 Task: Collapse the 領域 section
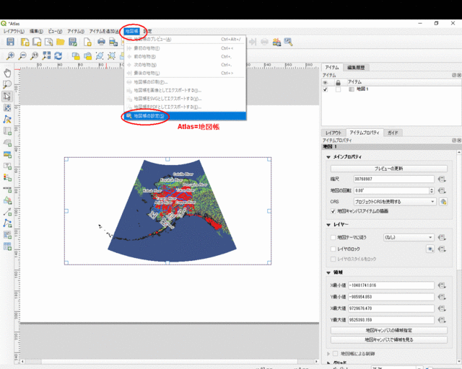(x=328, y=272)
